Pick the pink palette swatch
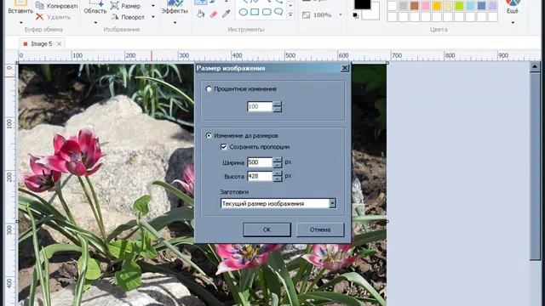The image size is (545, 306). (x=426, y=6)
